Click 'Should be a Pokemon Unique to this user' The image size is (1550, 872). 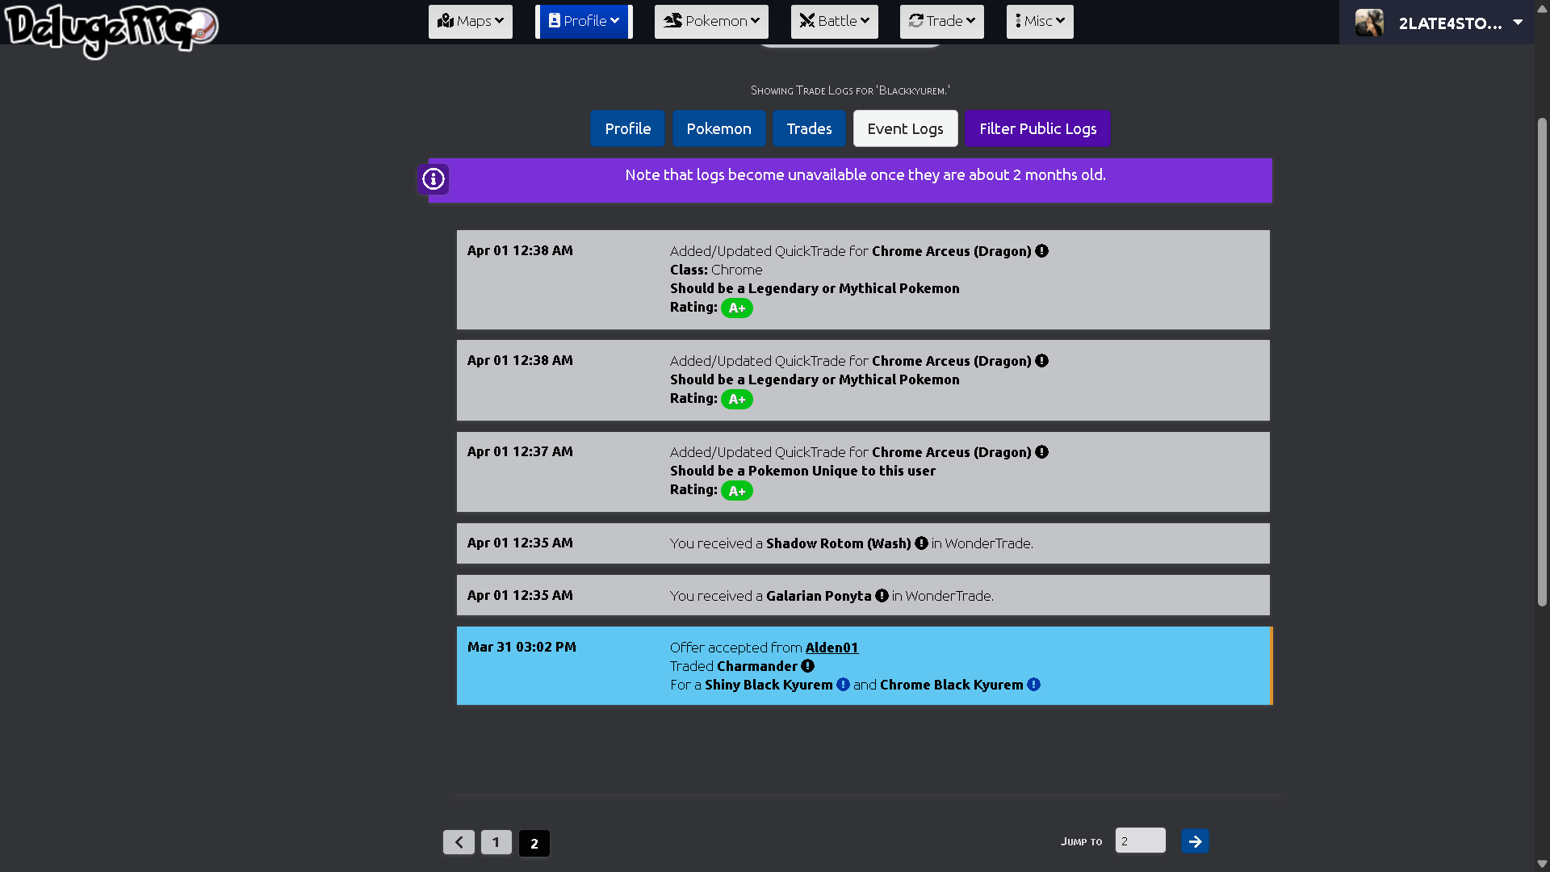click(x=802, y=471)
